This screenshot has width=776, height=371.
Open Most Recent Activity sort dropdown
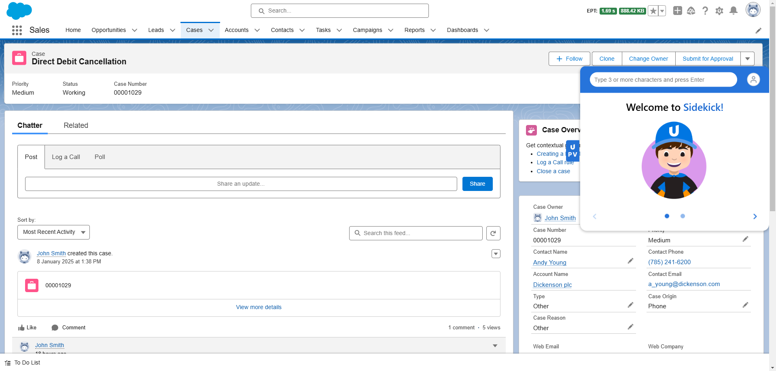coord(53,232)
